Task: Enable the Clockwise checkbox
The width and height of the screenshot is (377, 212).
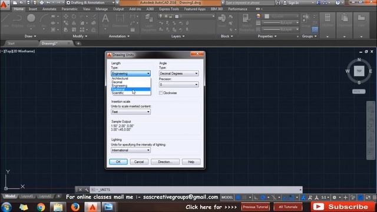Action: tap(161, 93)
